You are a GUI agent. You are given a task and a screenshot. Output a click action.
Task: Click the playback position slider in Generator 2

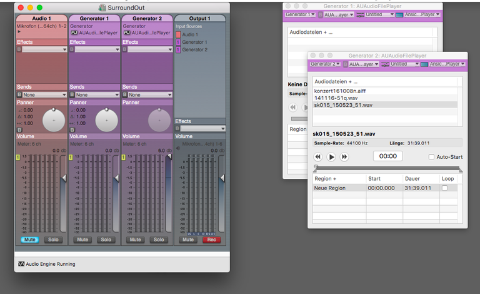[388, 168]
